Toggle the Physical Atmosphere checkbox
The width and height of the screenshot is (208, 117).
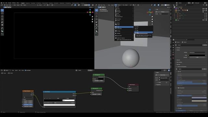tap(177, 67)
